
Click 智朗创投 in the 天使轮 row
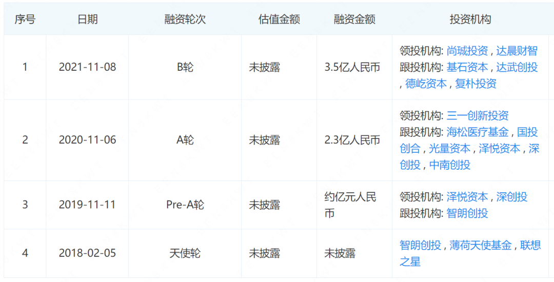[421, 245]
